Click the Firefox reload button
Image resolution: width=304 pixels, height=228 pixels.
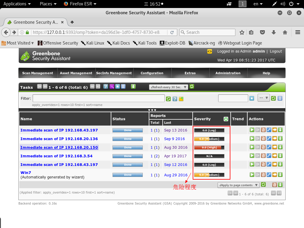click(172, 32)
